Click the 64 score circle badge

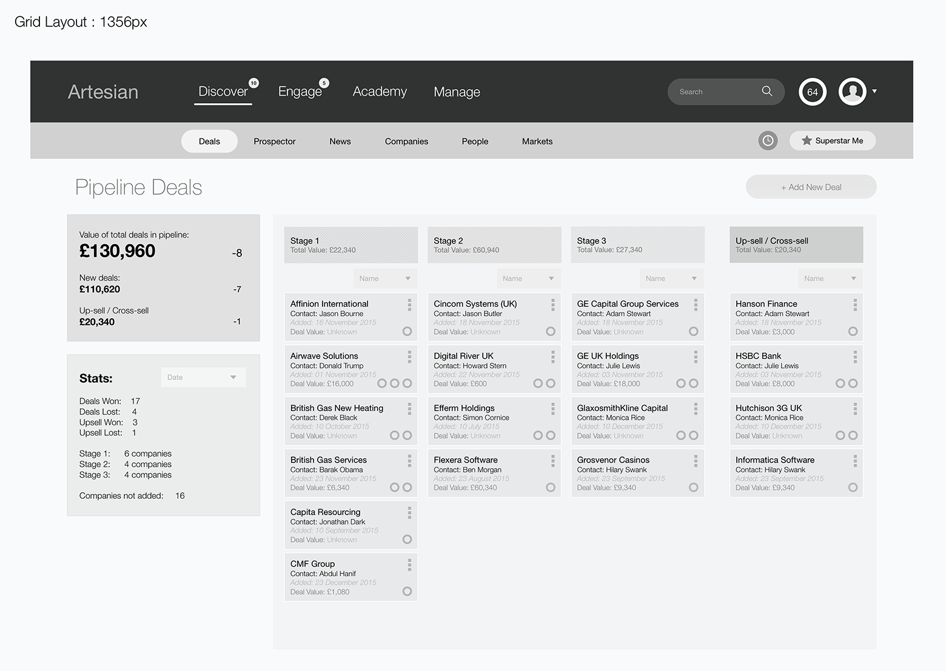(813, 92)
